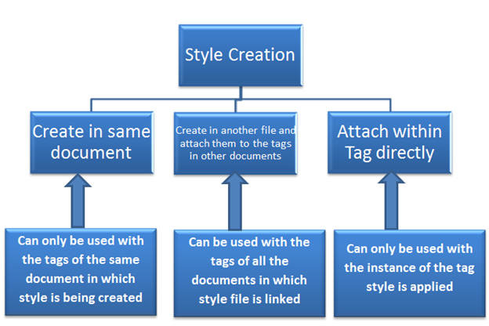Click the up arrow below 'Create in same document'

pos(81,200)
